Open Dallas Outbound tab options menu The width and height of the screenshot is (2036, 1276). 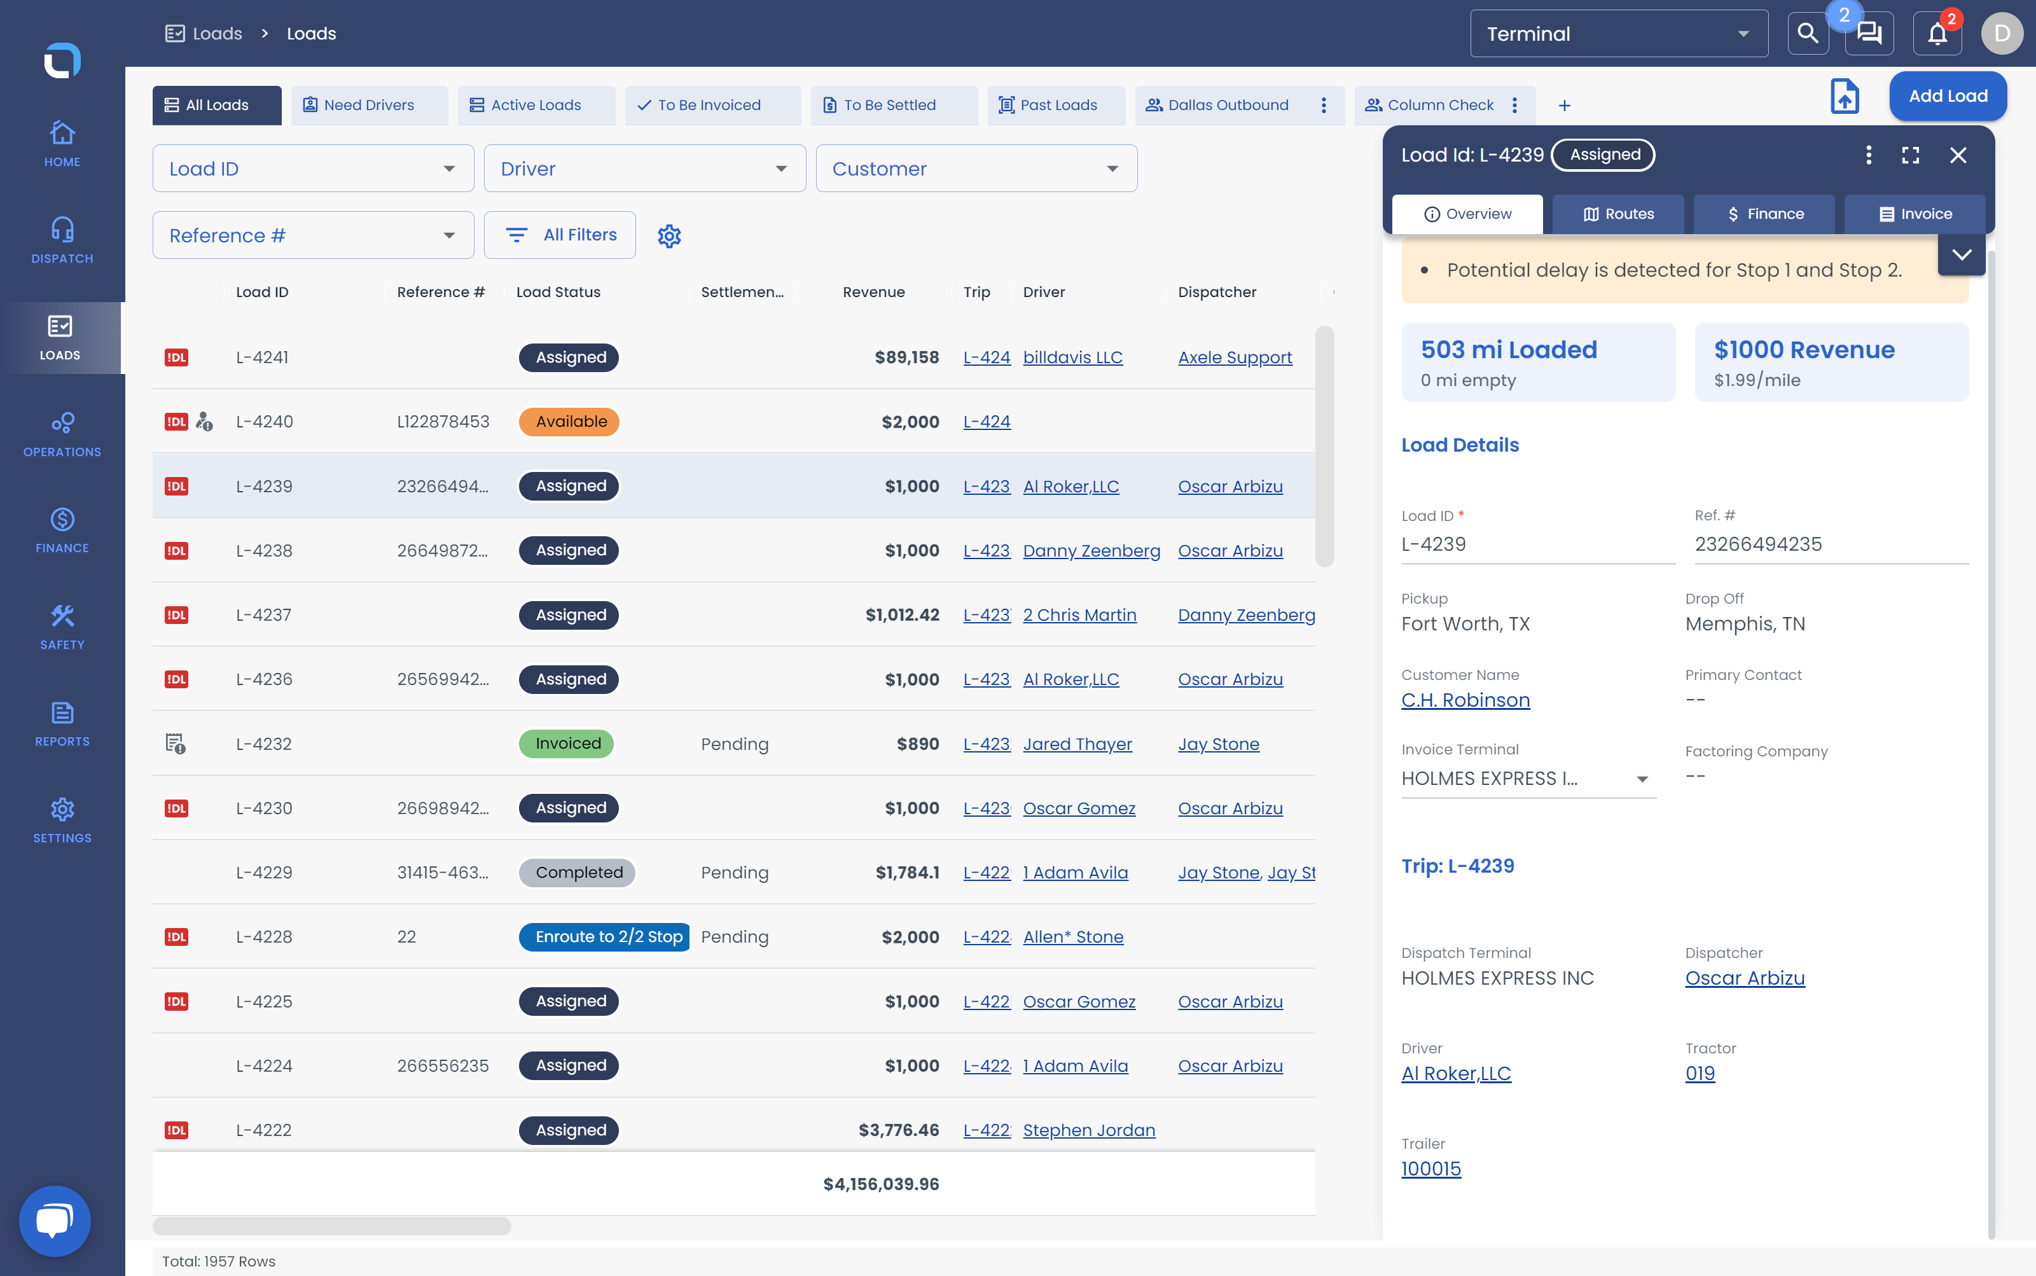(1323, 106)
